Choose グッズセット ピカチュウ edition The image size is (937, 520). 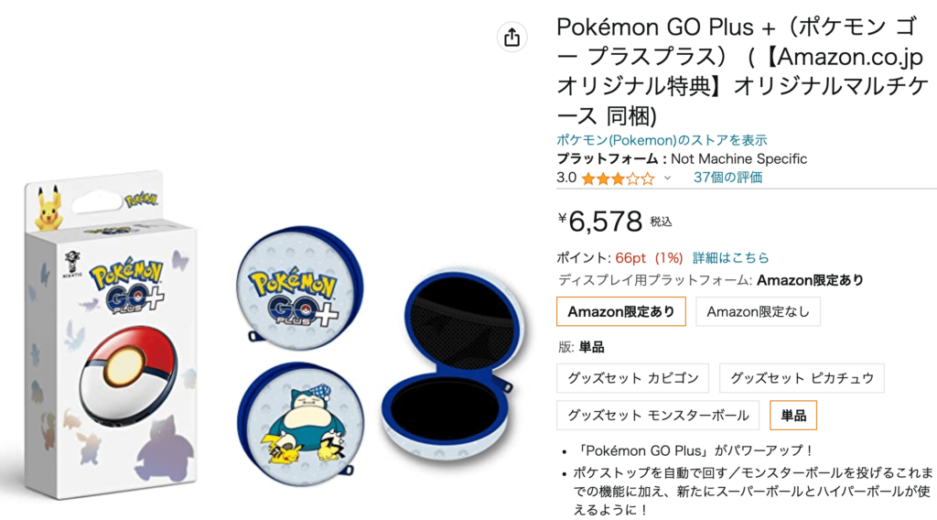coord(802,378)
